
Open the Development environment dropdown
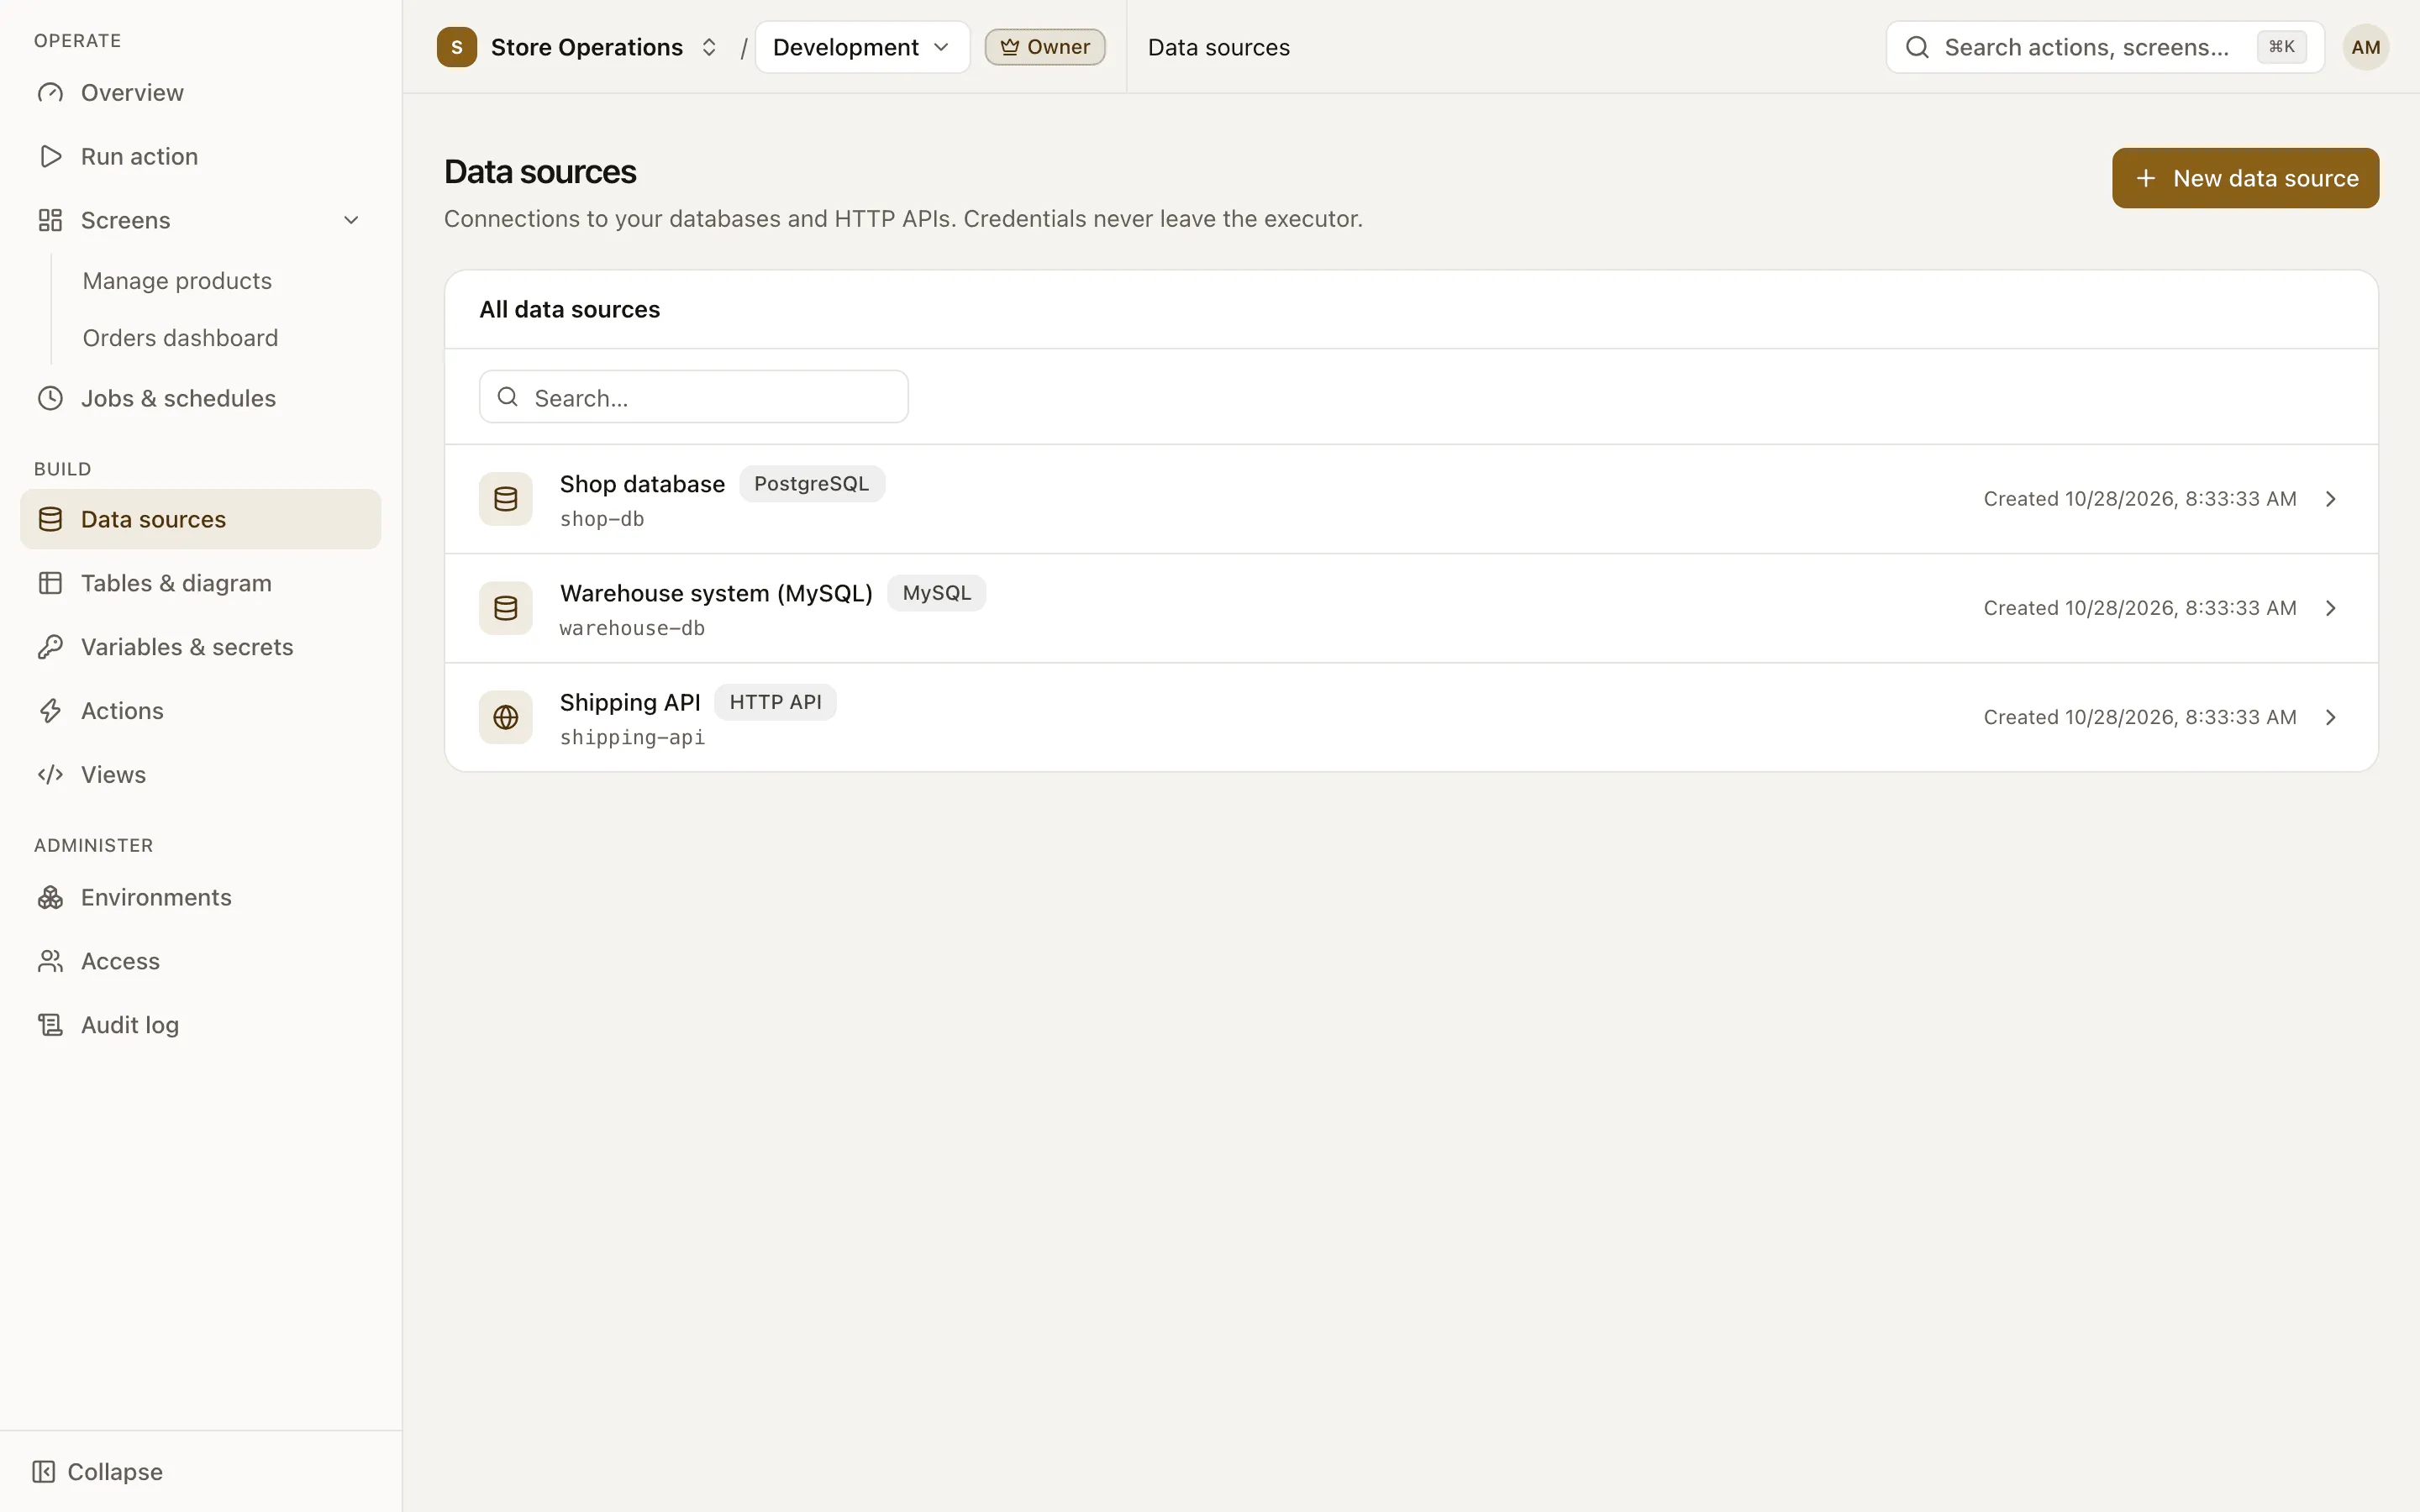click(x=862, y=47)
